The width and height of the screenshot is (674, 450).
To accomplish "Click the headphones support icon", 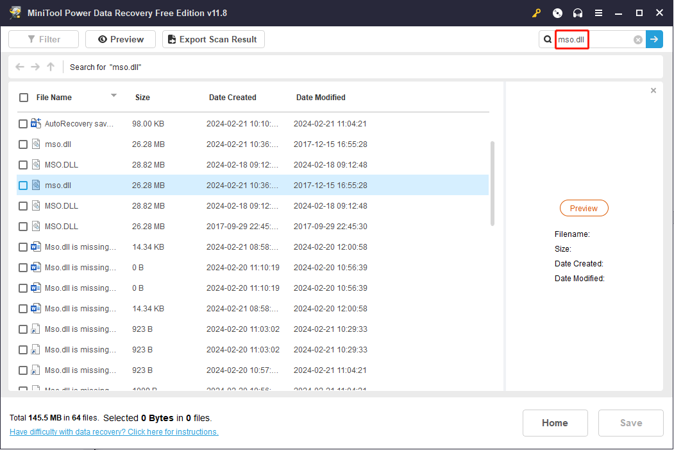I will 577,13.
